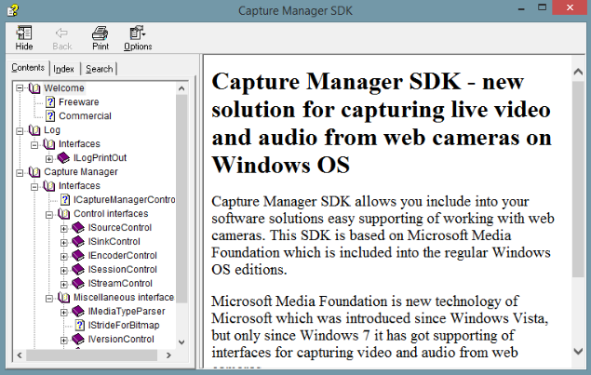Screen dimensions: 591x375
Task: Click the Capture Manager open-book icon
Action: 34,172
